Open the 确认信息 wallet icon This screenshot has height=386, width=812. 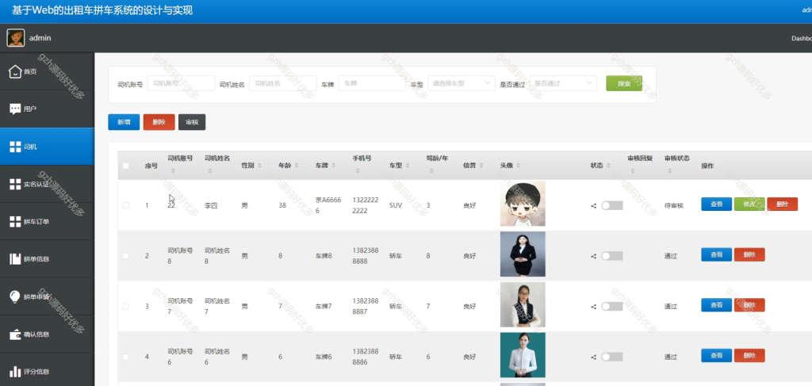pyautogui.click(x=15, y=334)
